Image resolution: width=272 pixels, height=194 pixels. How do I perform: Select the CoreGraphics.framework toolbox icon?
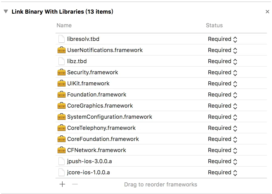61,106
